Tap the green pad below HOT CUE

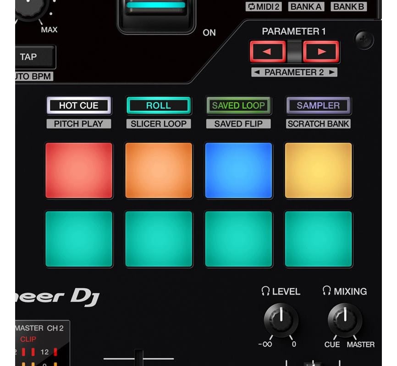point(78,237)
